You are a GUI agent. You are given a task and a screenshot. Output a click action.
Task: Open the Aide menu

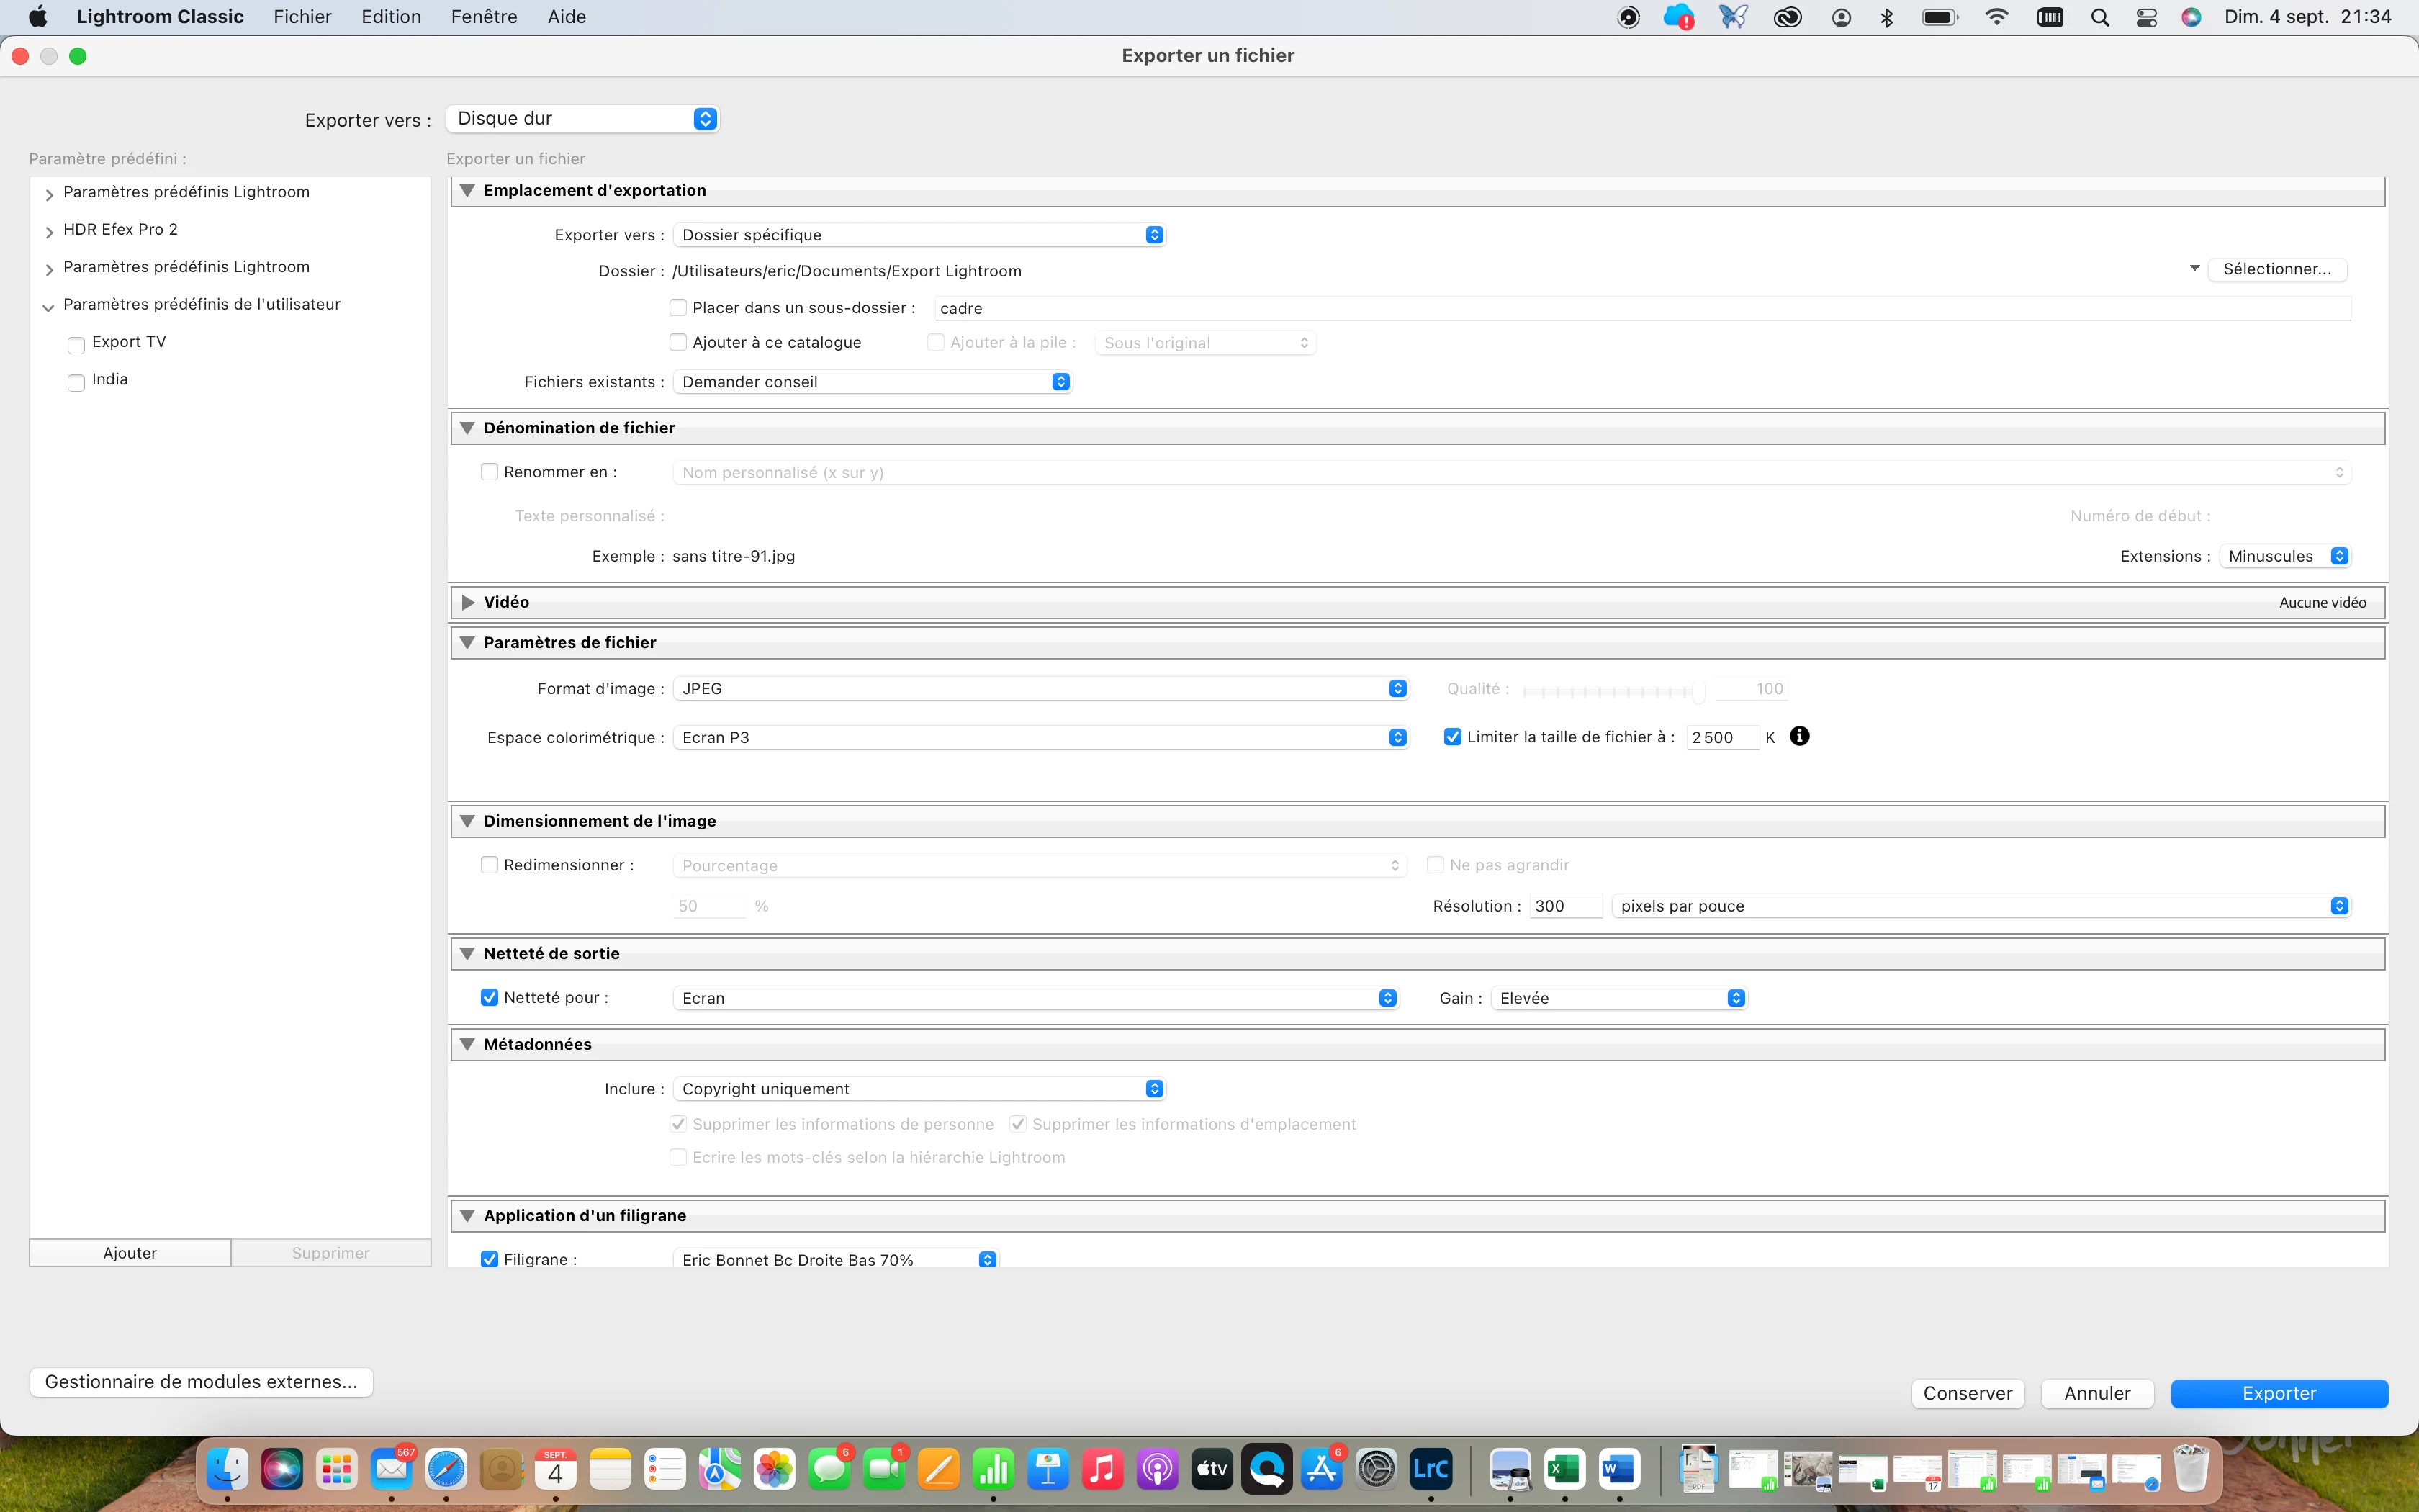(566, 17)
